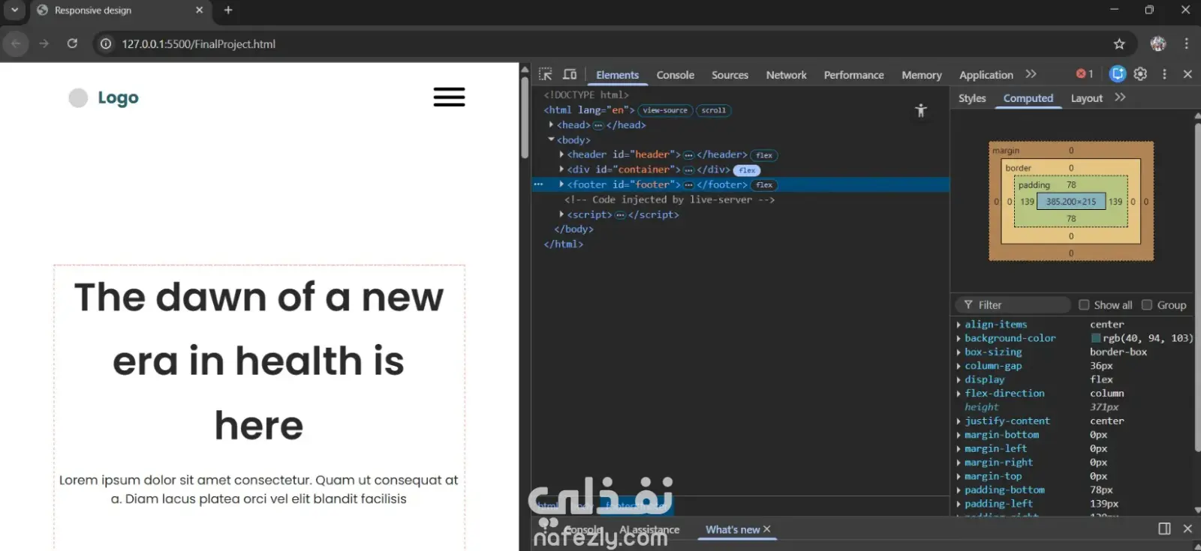Open the Chrome three-dot menu

(x=1186, y=44)
